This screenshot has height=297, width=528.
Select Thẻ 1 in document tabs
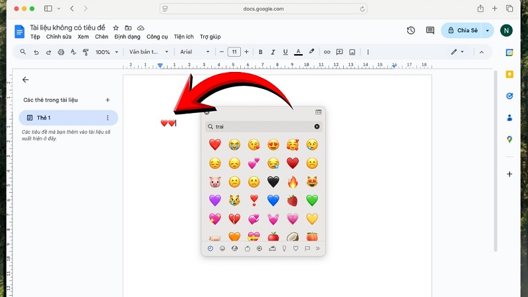(63, 117)
